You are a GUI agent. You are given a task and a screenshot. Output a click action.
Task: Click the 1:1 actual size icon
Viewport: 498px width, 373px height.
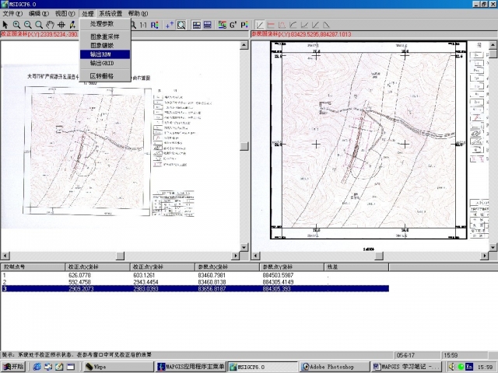click(x=143, y=25)
